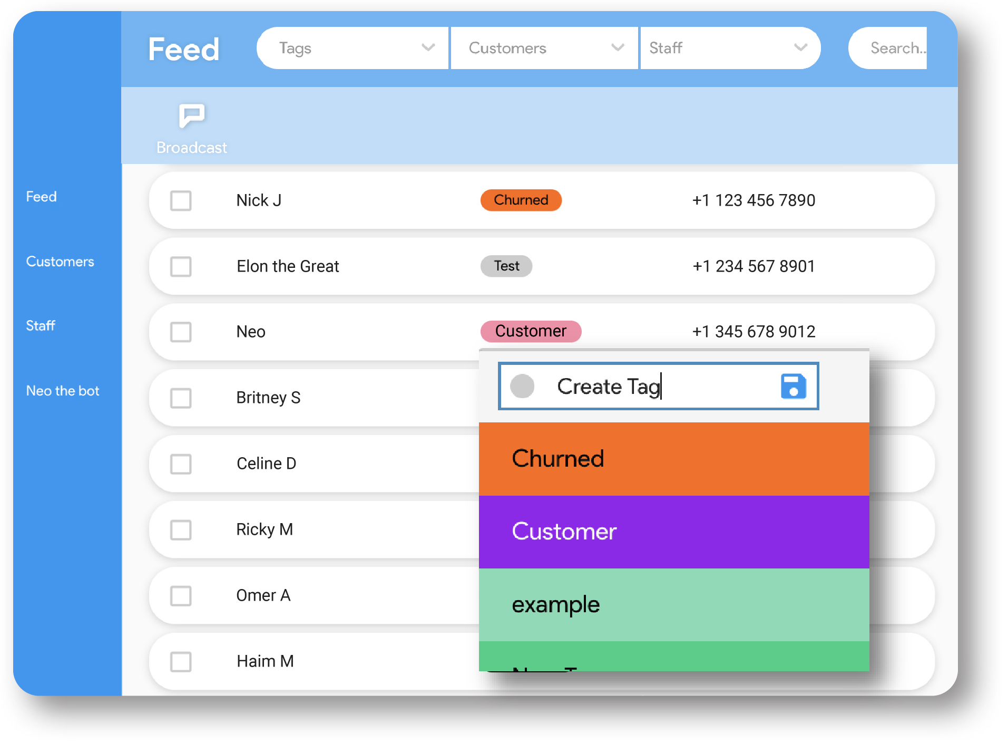The image size is (1008, 743).
Task: Open Neo the bot from sidebar
Action: click(63, 391)
